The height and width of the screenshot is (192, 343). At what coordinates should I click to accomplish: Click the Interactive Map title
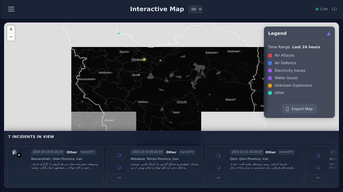157,9
